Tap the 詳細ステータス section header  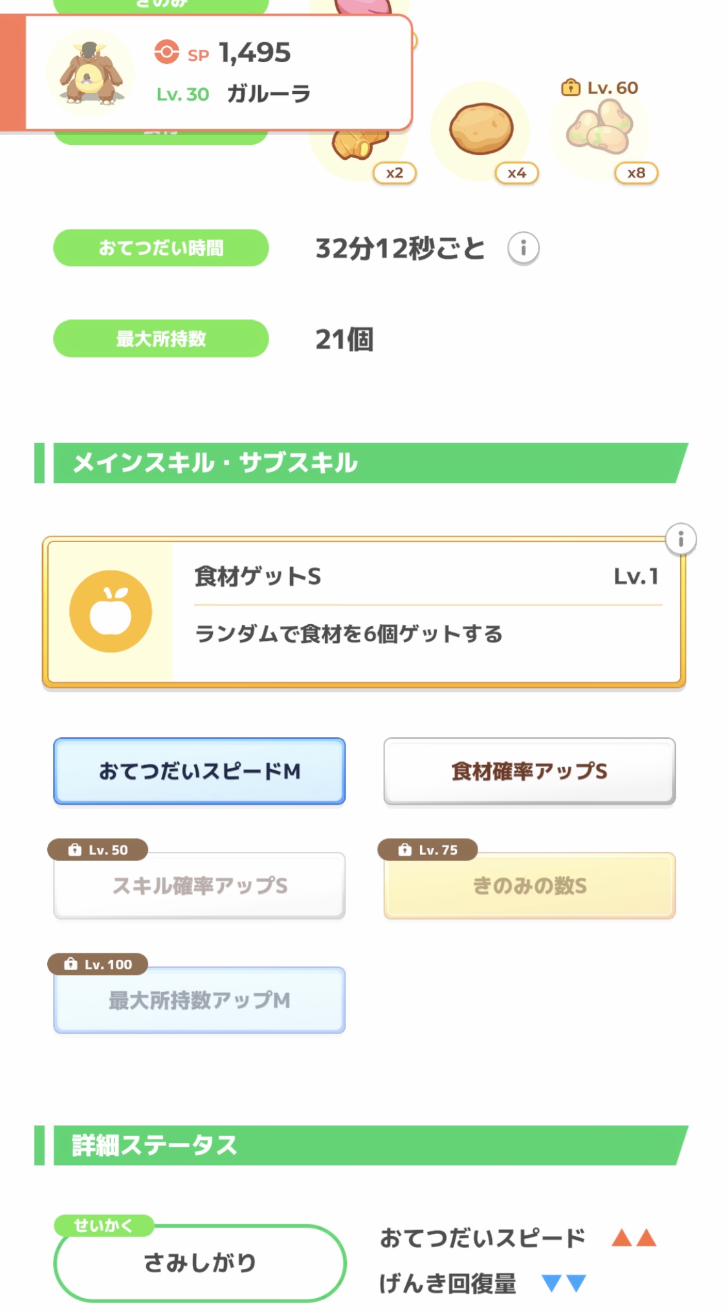362,1145
